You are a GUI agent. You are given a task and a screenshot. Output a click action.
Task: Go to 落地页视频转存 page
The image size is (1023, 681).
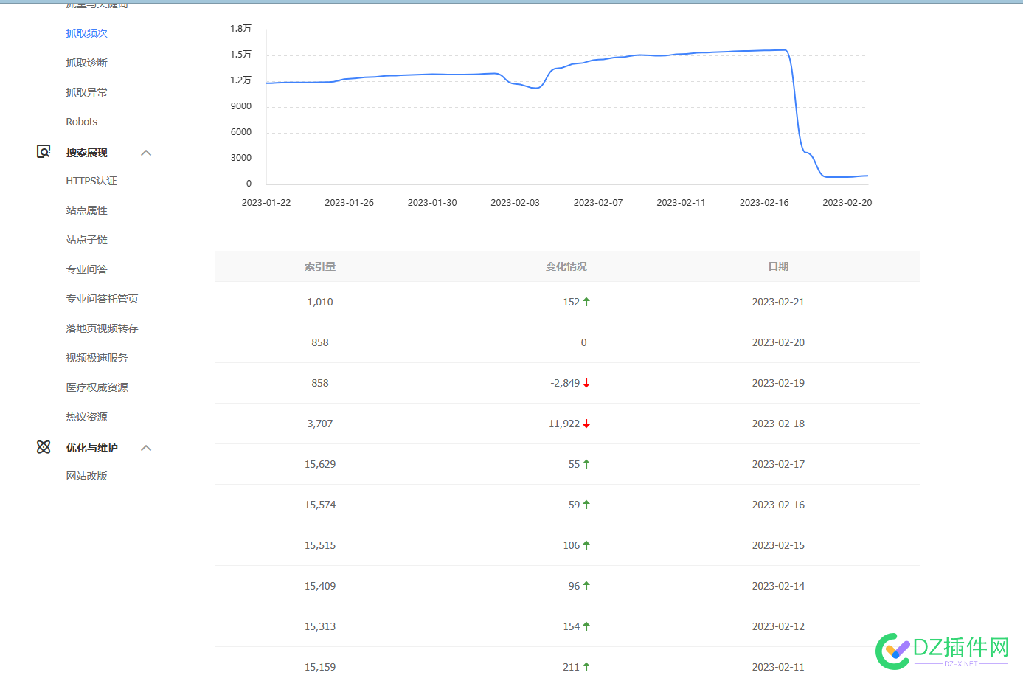[102, 328]
